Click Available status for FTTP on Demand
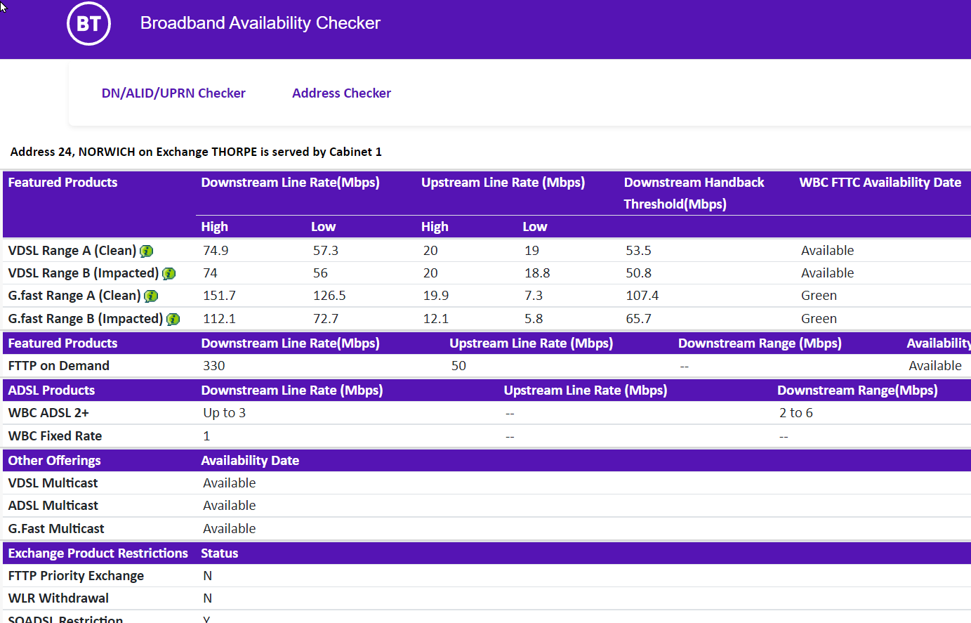 point(935,366)
